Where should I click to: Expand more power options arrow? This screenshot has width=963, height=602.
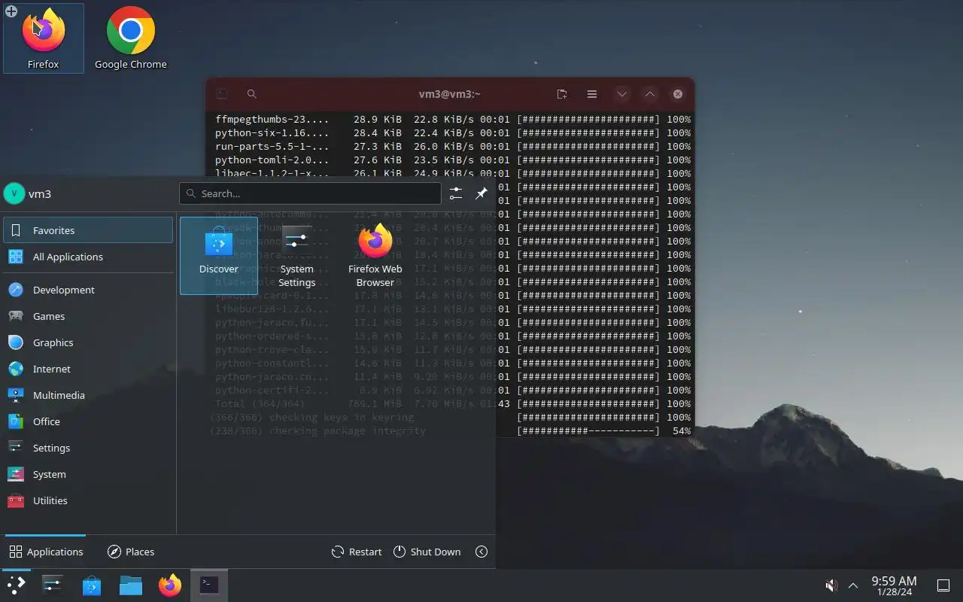(481, 552)
